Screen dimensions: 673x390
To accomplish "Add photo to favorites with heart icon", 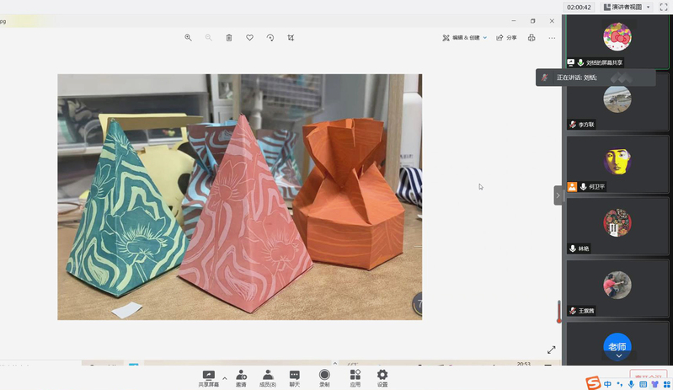I will (250, 38).
